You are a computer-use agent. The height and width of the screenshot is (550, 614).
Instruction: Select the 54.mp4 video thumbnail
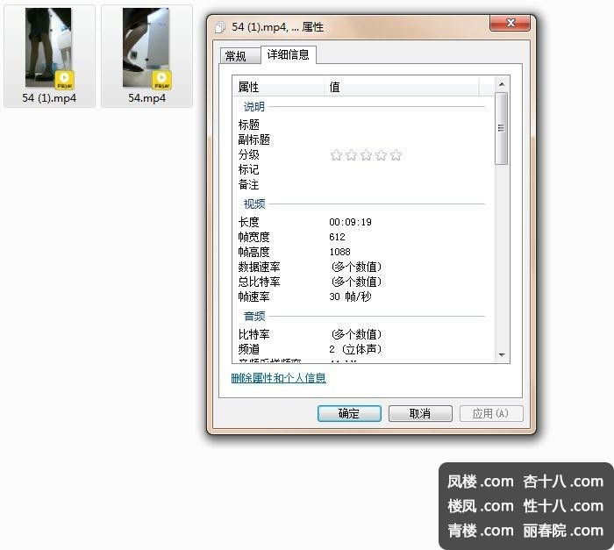[146, 47]
